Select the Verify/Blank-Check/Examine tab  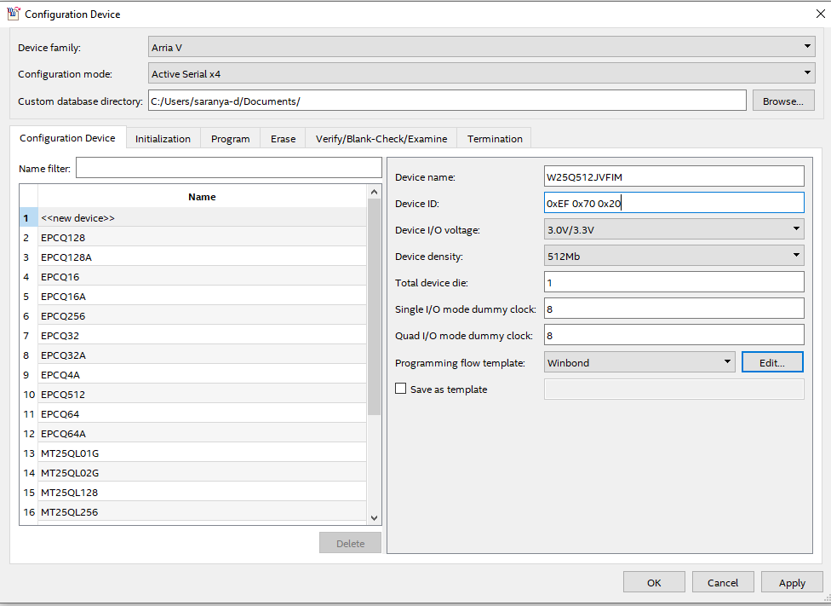[381, 138]
